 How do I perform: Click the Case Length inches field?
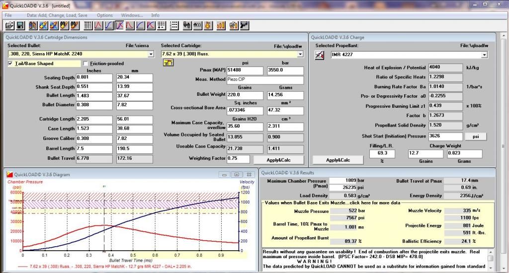pos(94,129)
